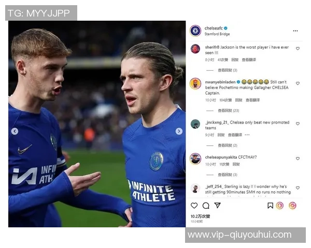The width and height of the screenshot is (311, 248).
Task: View 10.2万 likes count
Action: click(200, 216)
